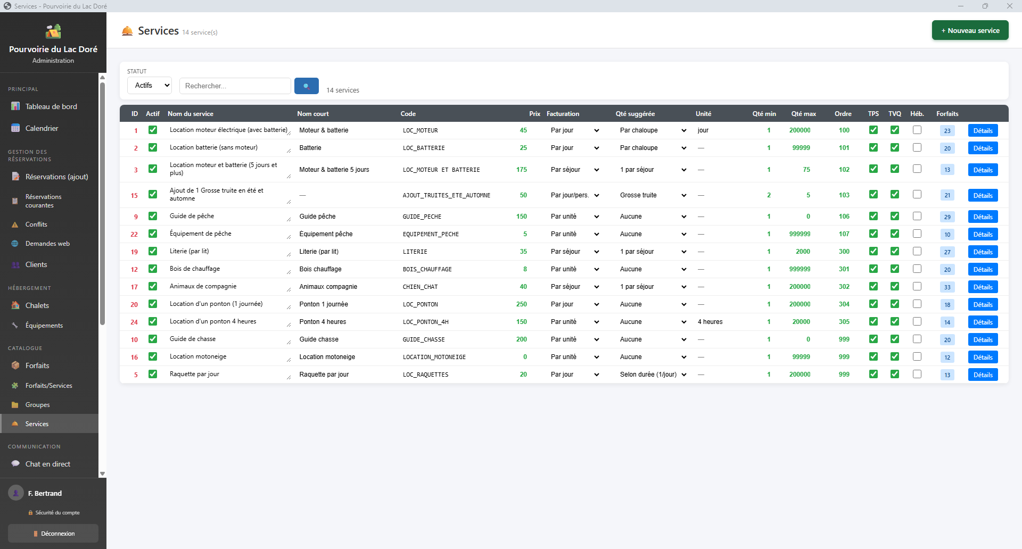
Task: Click the Clients icon
Action: [x=15, y=264]
